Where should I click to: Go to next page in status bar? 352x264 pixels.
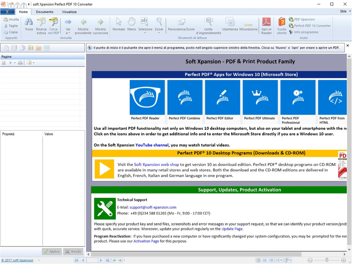(x=101, y=260)
